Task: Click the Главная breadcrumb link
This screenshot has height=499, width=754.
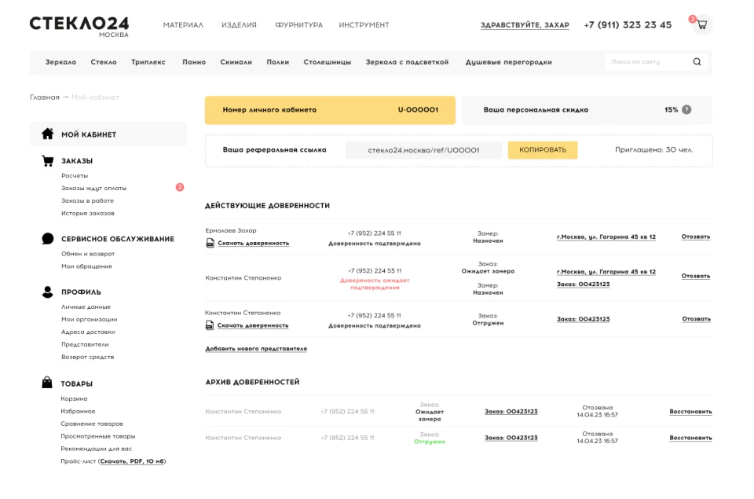Action: 45,97
